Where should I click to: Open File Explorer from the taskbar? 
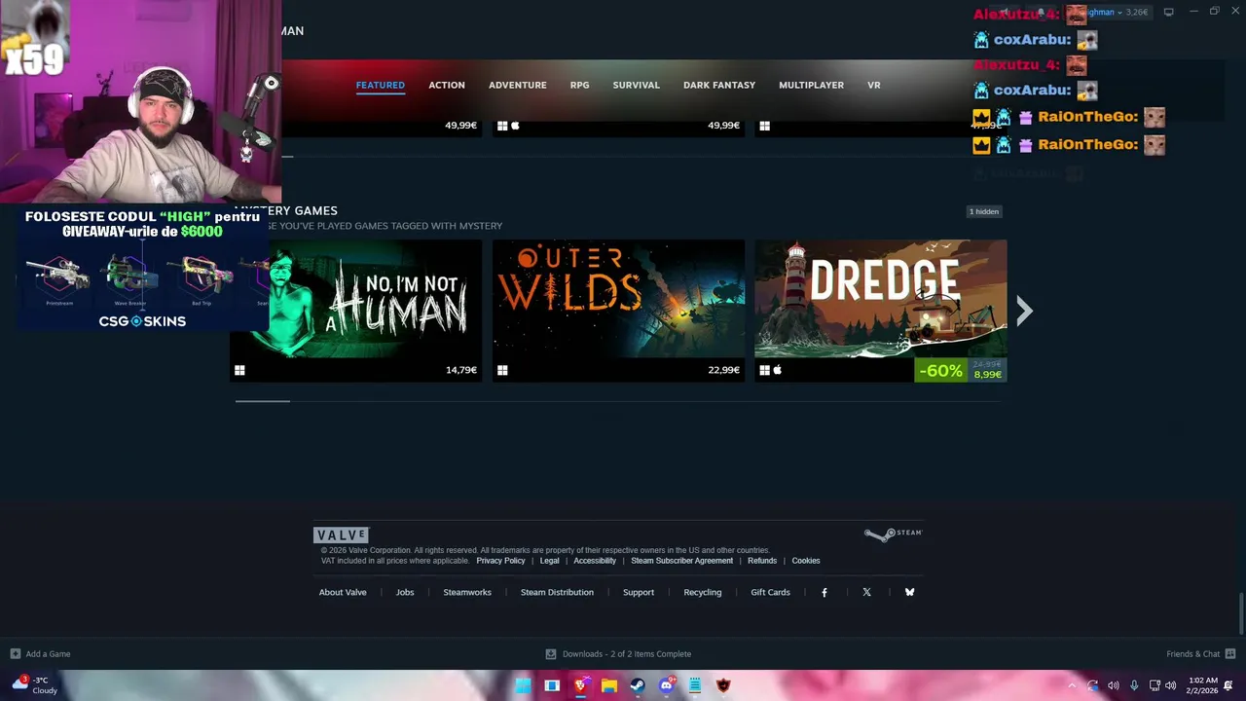[609, 685]
